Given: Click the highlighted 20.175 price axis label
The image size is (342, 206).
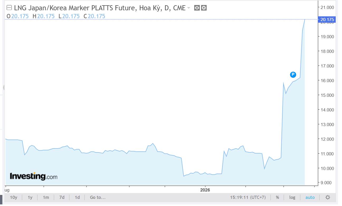Looking at the screenshot, I should (327, 20).
